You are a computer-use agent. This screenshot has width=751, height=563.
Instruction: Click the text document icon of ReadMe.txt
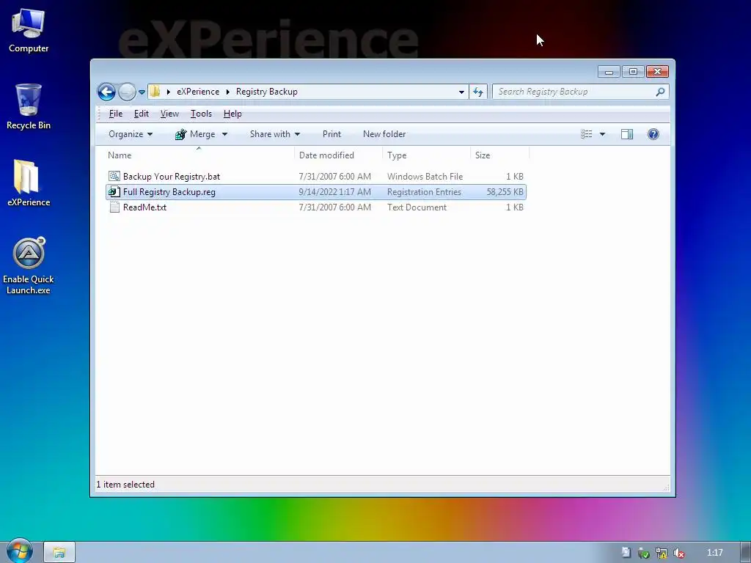pos(114,207)
